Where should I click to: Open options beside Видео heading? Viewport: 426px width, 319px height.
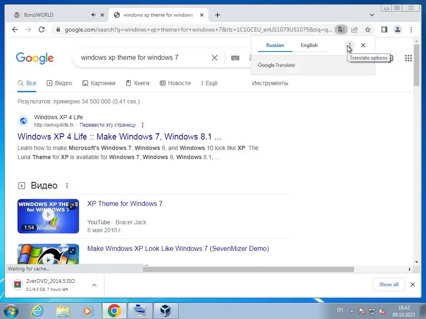[x=67, y=186]
